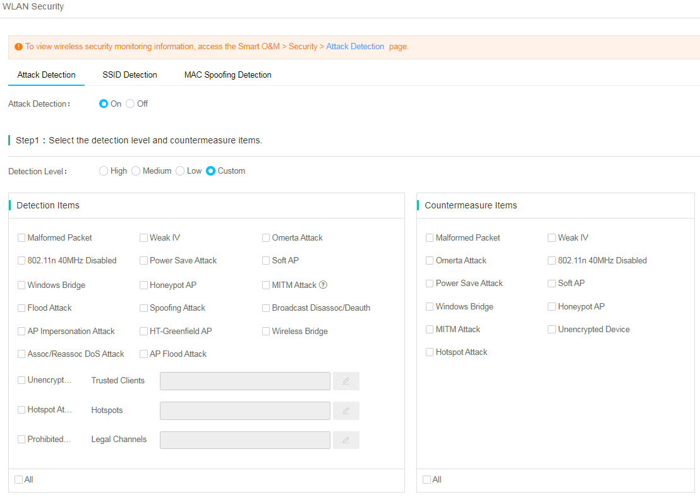This screenshot has width=700, height=497.
Task: Select the Attack Detection tab
Action: (46, 75)
